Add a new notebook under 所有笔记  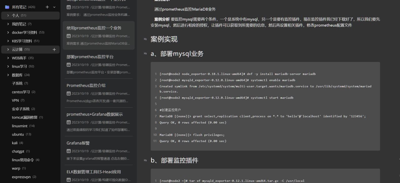point(47,7)
